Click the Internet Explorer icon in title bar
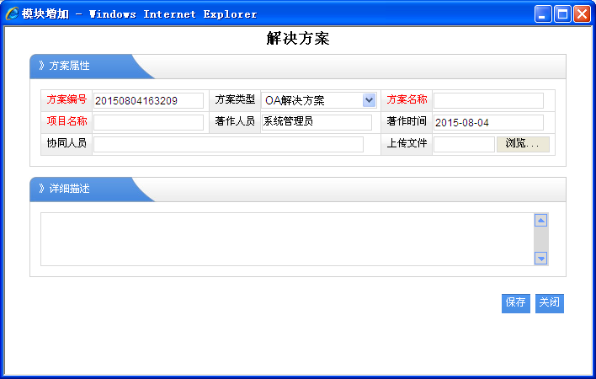This screenshot has height=379, width=596. point(12,13)
